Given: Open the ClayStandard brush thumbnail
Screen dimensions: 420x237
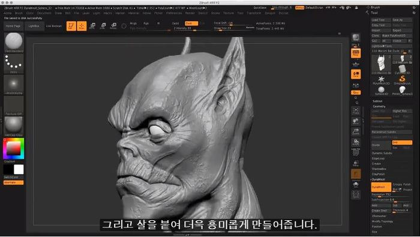Looking at the screenshot, I should pyautogui.click(x=14, y=43).
